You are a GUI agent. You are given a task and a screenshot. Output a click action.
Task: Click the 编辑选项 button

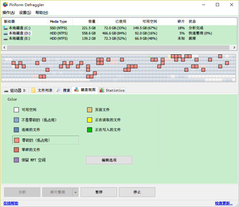109,160
